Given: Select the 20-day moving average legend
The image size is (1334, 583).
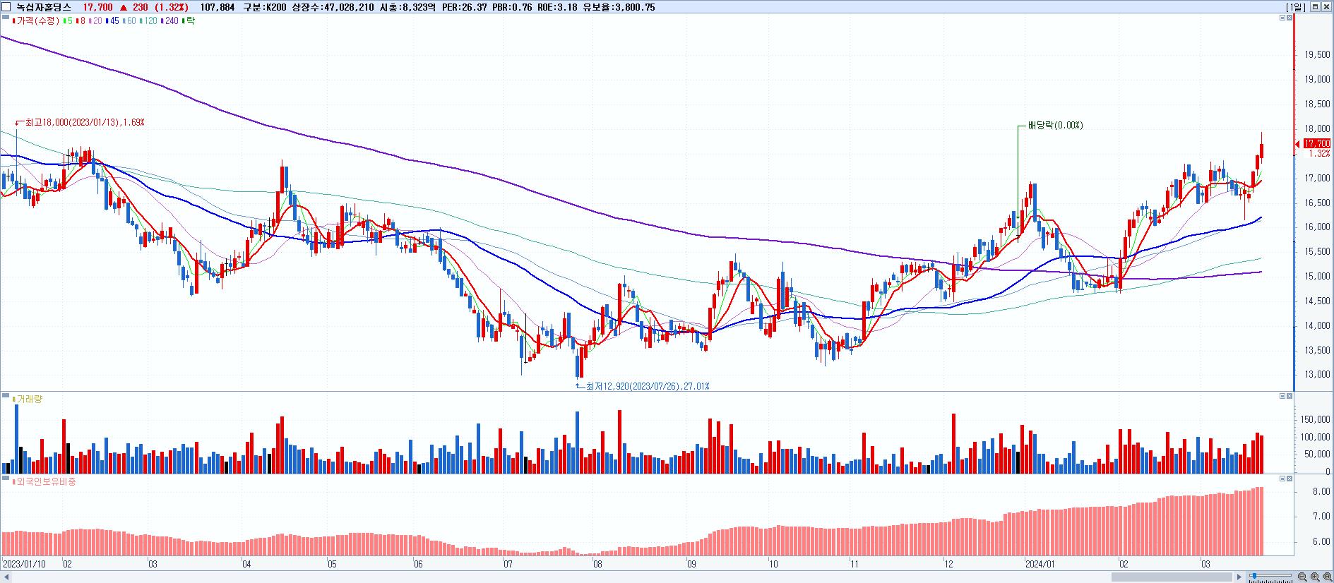Looking at the screenshot, I should pos(97,20).
